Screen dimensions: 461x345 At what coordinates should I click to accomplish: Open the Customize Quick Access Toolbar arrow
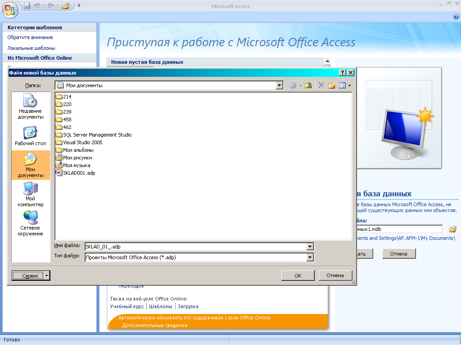pos(79,5)
